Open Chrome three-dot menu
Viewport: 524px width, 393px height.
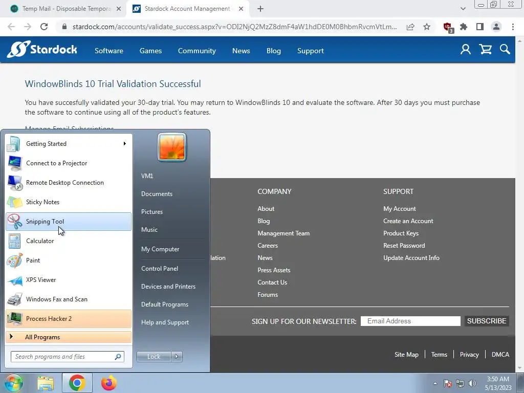(513, 27)
